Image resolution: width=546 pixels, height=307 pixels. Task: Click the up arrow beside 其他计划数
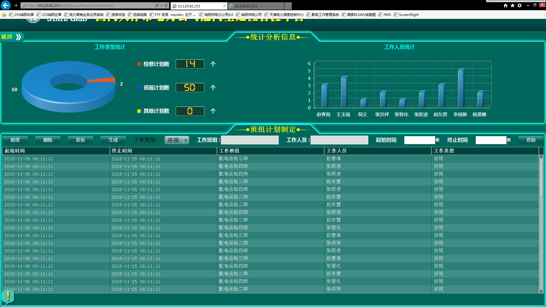pyautogui.click(x=213, y=111)
